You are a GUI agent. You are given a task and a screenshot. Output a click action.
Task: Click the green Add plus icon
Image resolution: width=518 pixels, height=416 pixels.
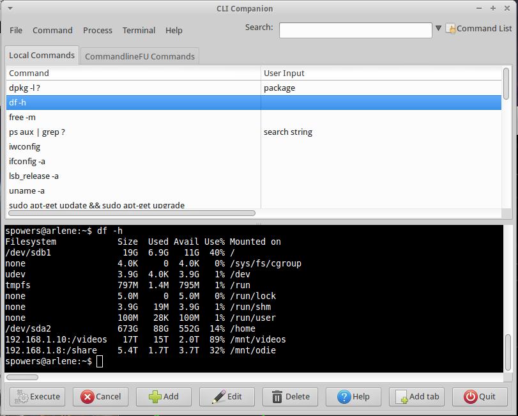(x=155, y=397)
